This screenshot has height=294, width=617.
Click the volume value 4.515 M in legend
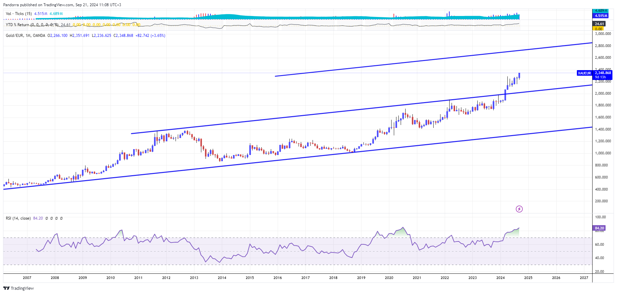pyautogui.click(x=41, y=14)
